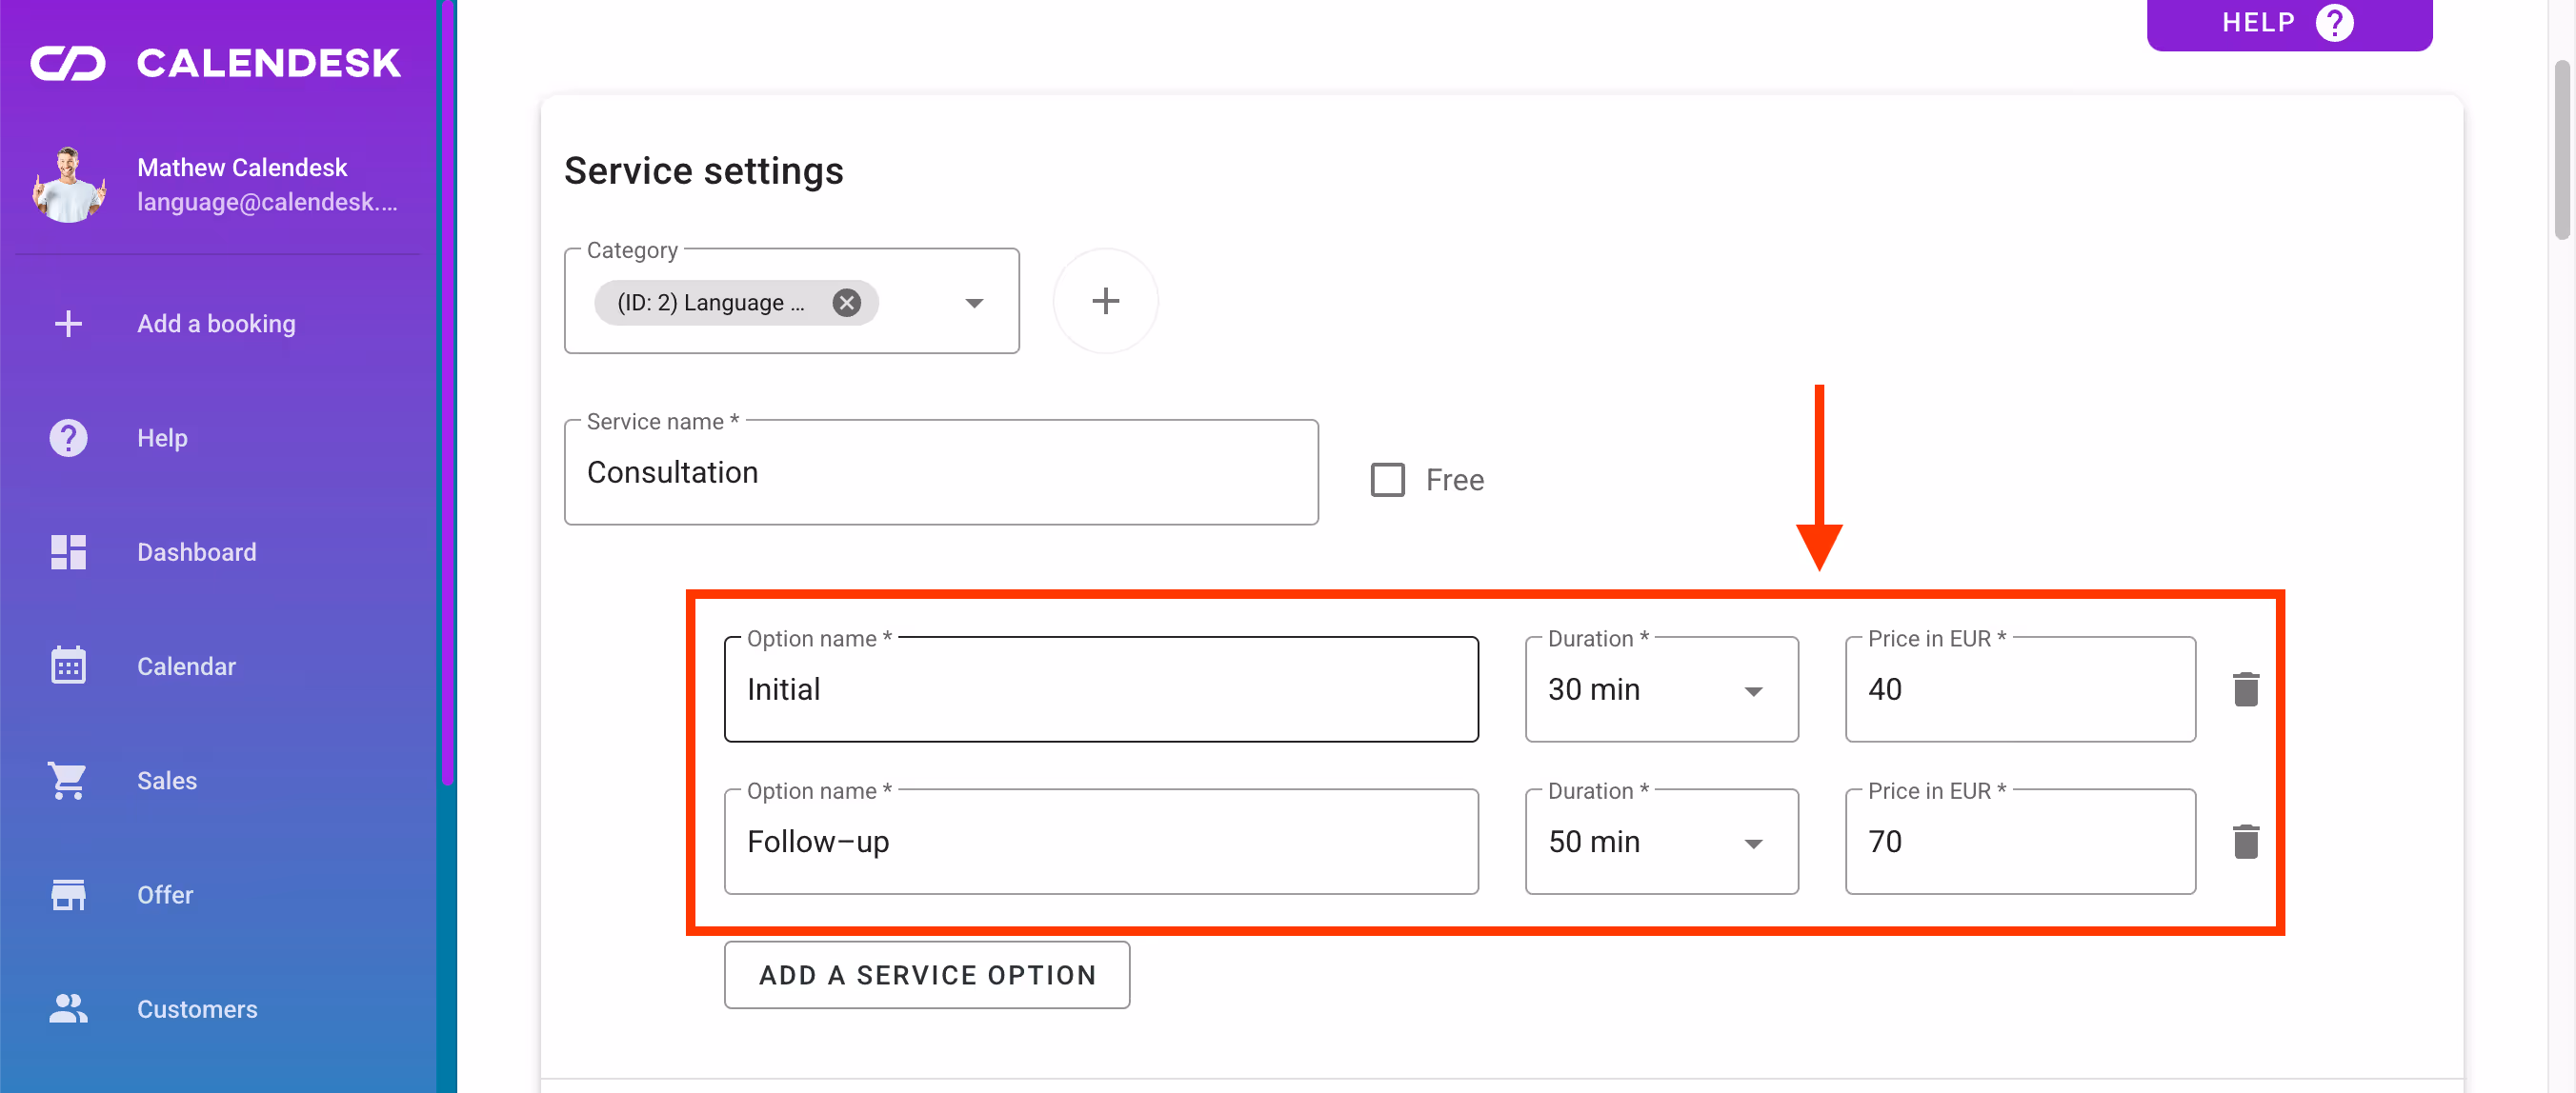2576x1093 pixels.
Task: Click Add a Service Option button
Action: pyautogui.click(x=926, y=974)
